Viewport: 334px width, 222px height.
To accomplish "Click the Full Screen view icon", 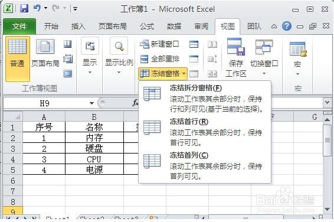I will pyautogui.click(x=68, y=74).
